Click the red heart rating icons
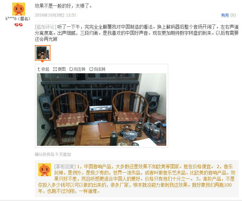The image size is (242, 201). click(18, 25)
